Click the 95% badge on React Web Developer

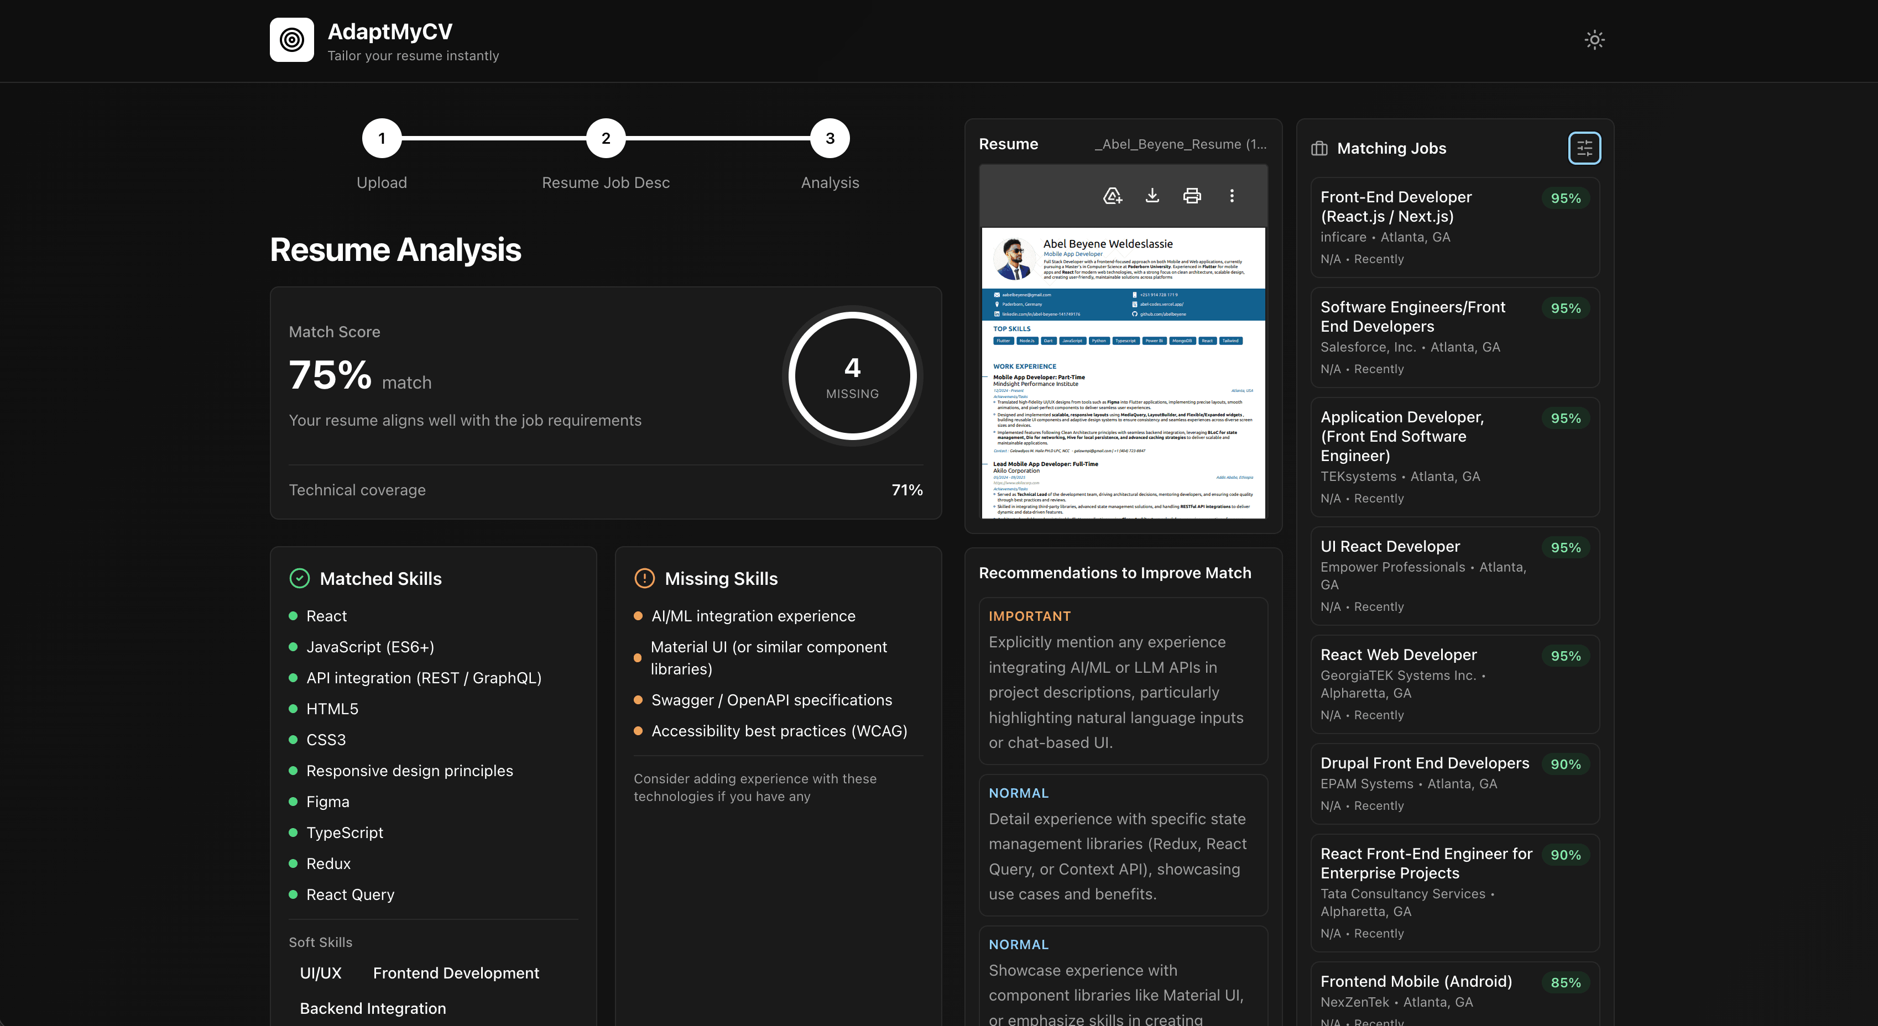tap(1565, 655)
